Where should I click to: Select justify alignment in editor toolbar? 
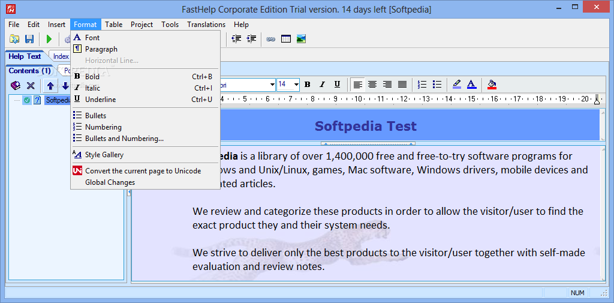[x=402, y=84]
